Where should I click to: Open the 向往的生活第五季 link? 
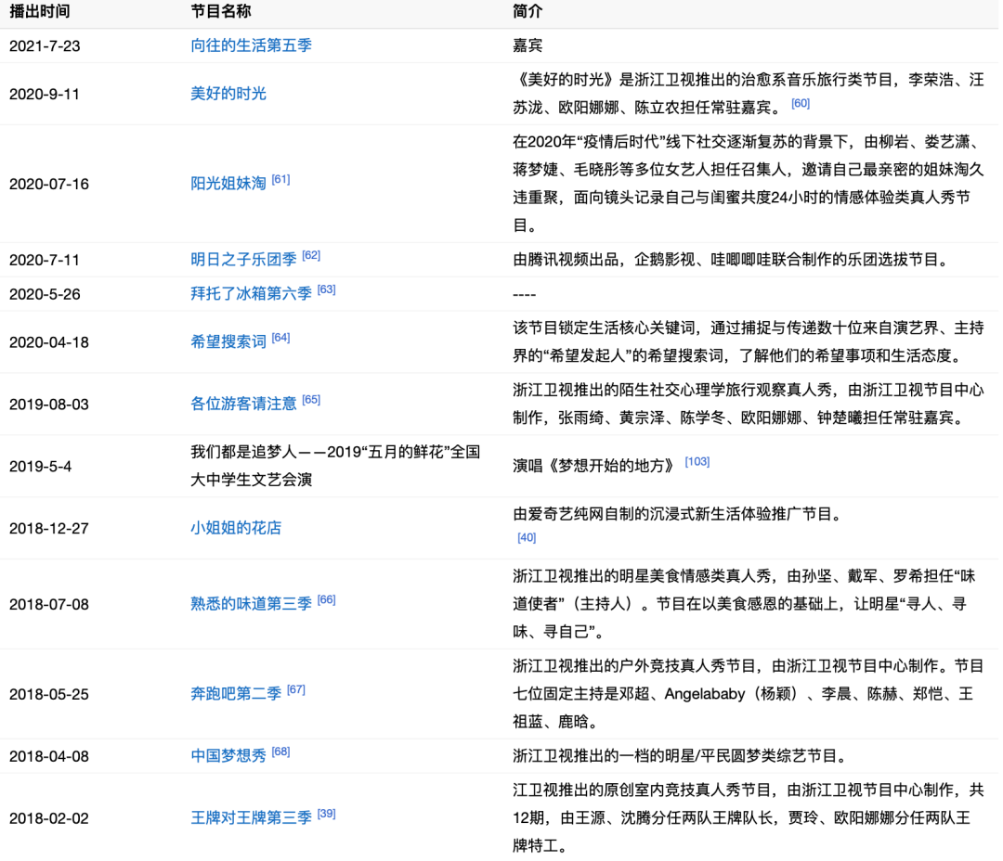251,45
